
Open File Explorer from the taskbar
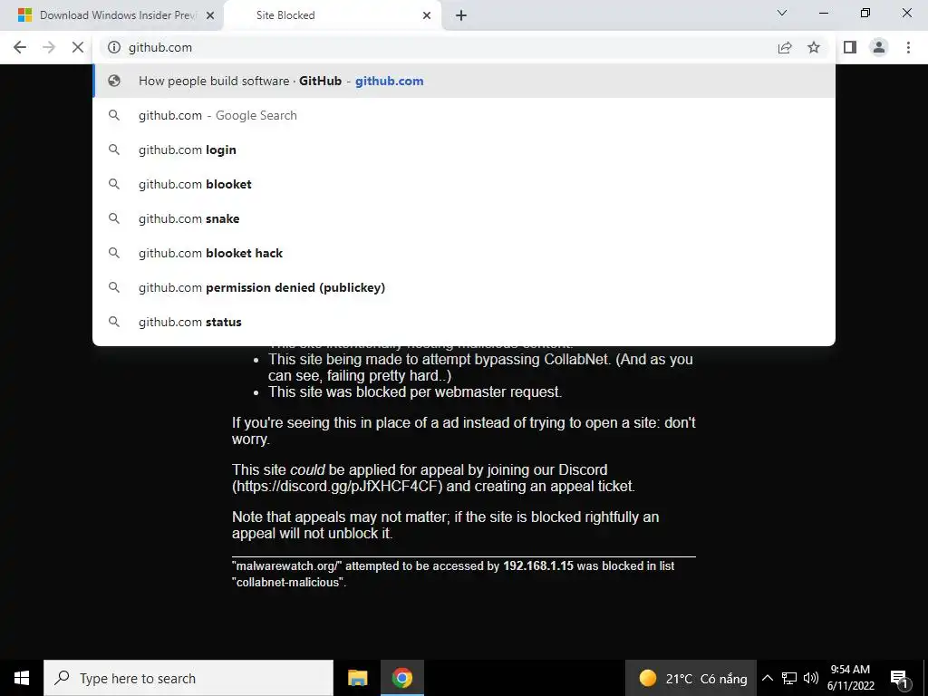click(x=357, y=678)
